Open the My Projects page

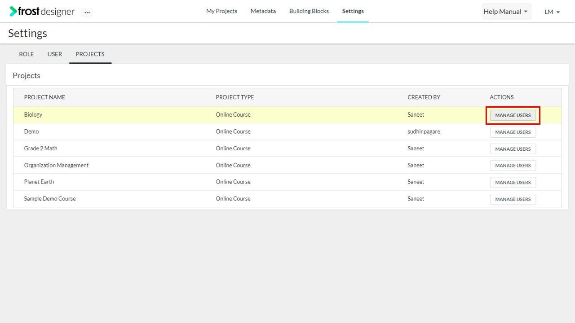pos(221,11)
